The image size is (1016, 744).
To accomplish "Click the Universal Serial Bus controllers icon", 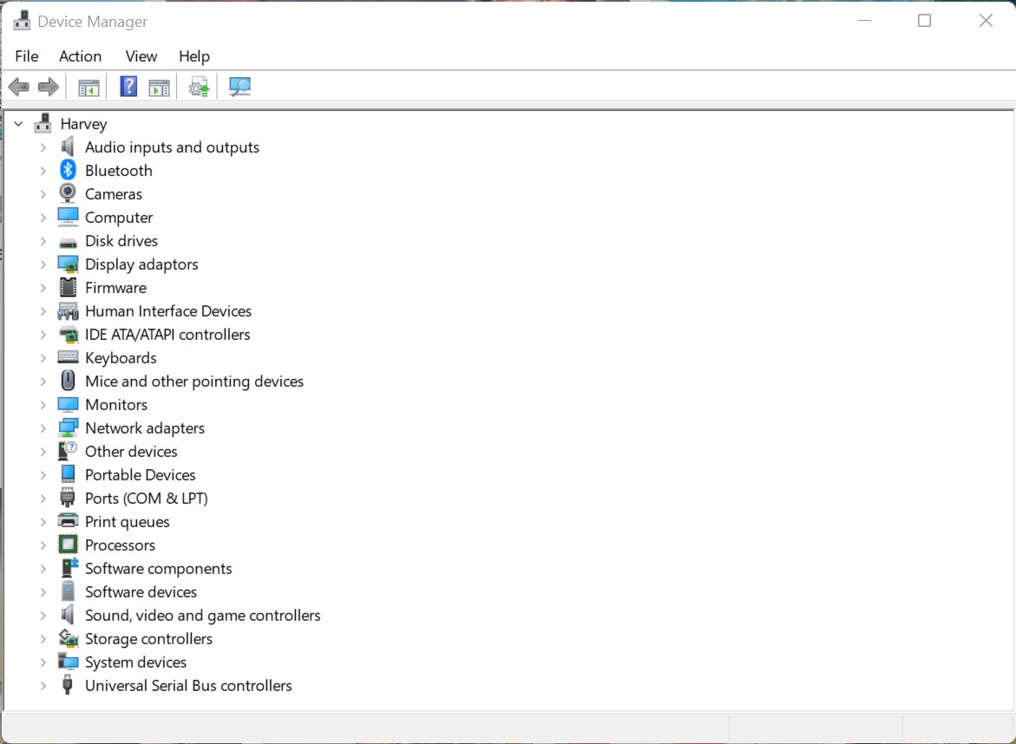I will tap(68, 685).
